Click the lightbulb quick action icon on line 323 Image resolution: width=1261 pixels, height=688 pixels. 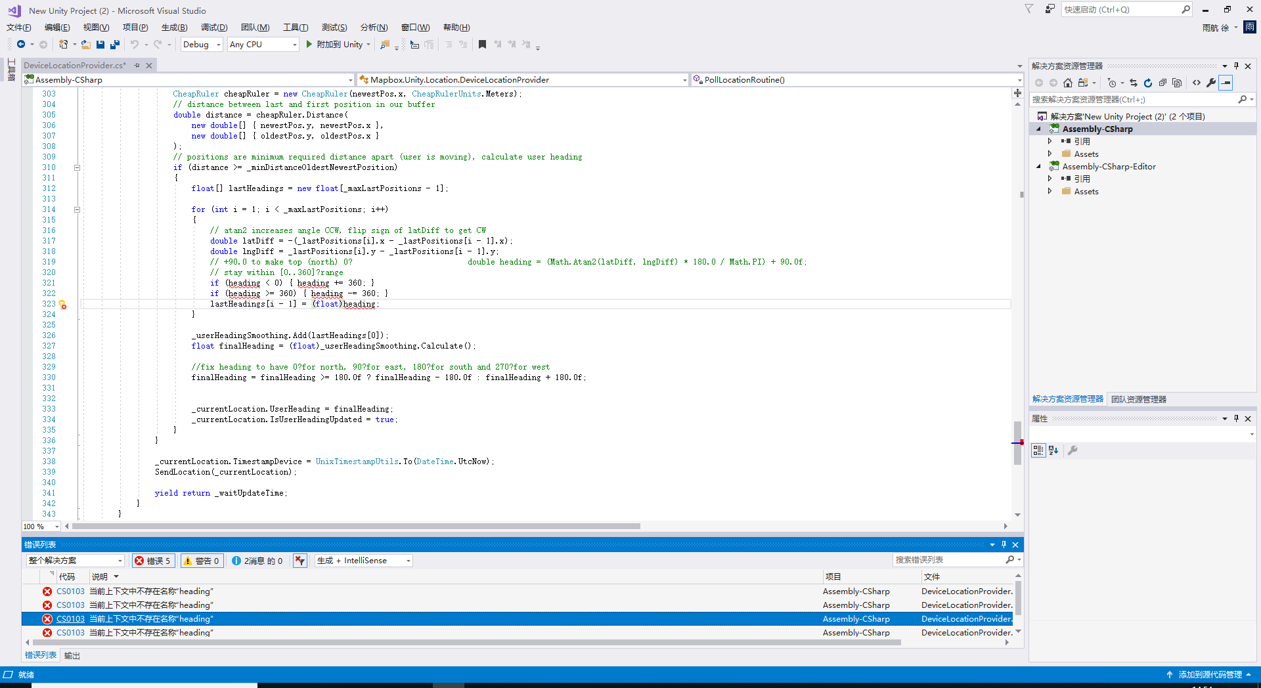tap(62, 305)
